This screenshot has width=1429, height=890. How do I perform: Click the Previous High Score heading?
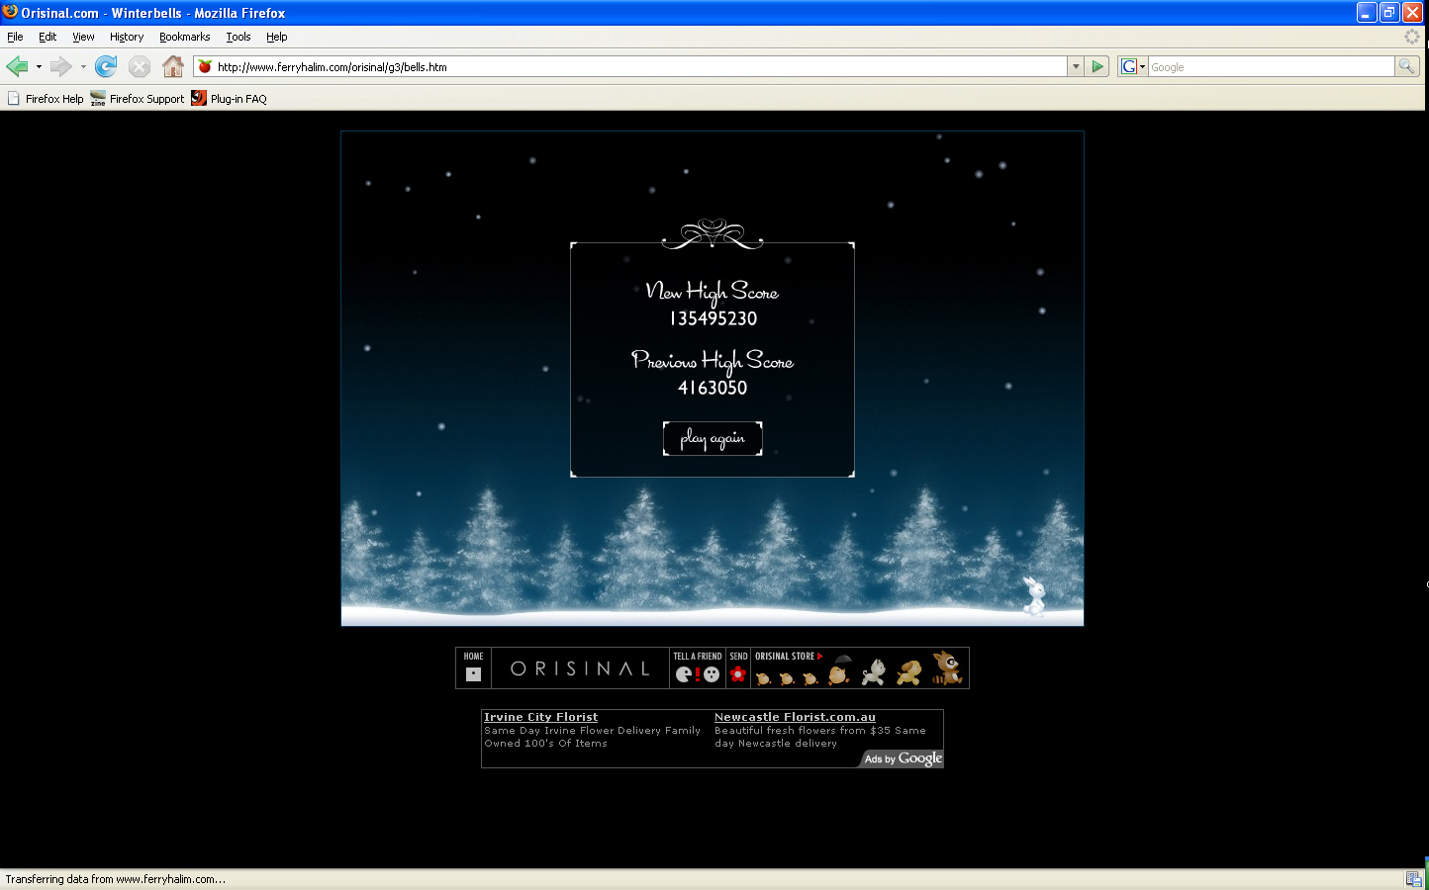(713, 361)
